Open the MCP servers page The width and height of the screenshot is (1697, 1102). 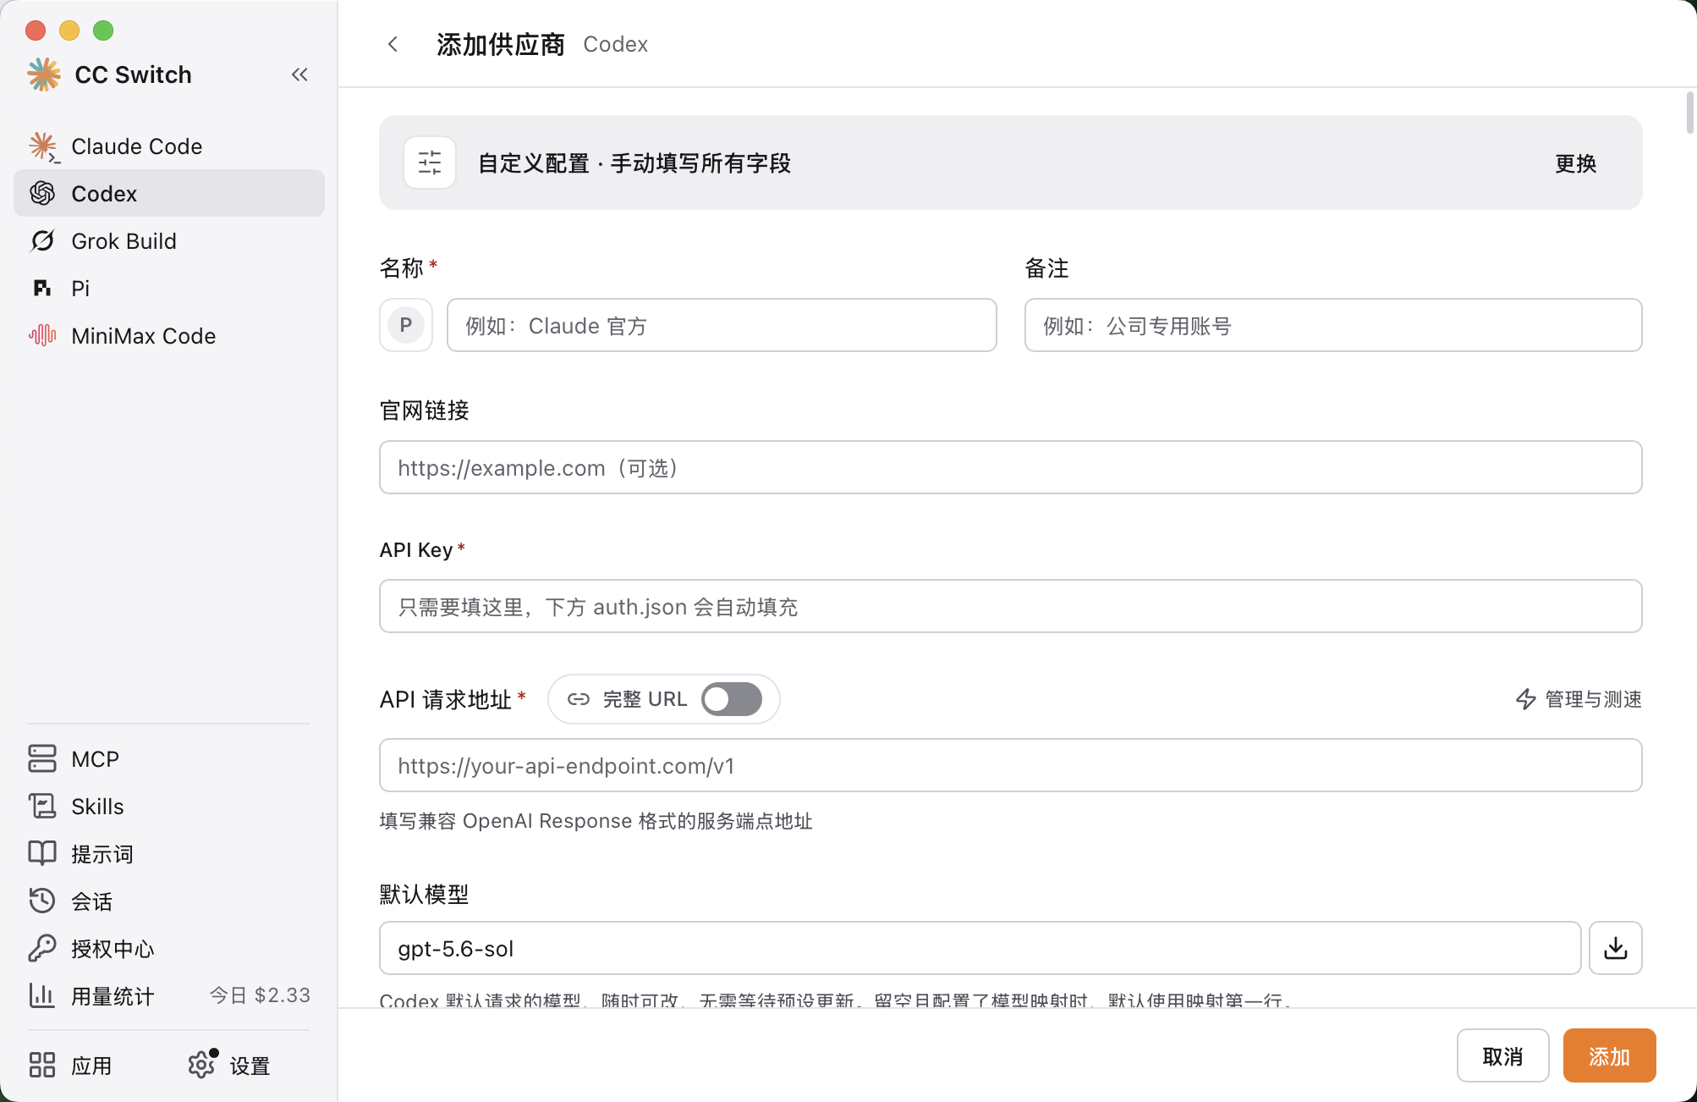169,759
